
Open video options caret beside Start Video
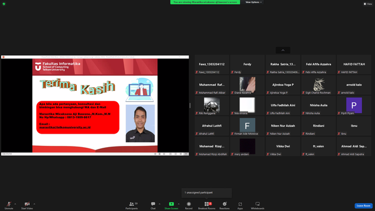click(x=34, y=204)
